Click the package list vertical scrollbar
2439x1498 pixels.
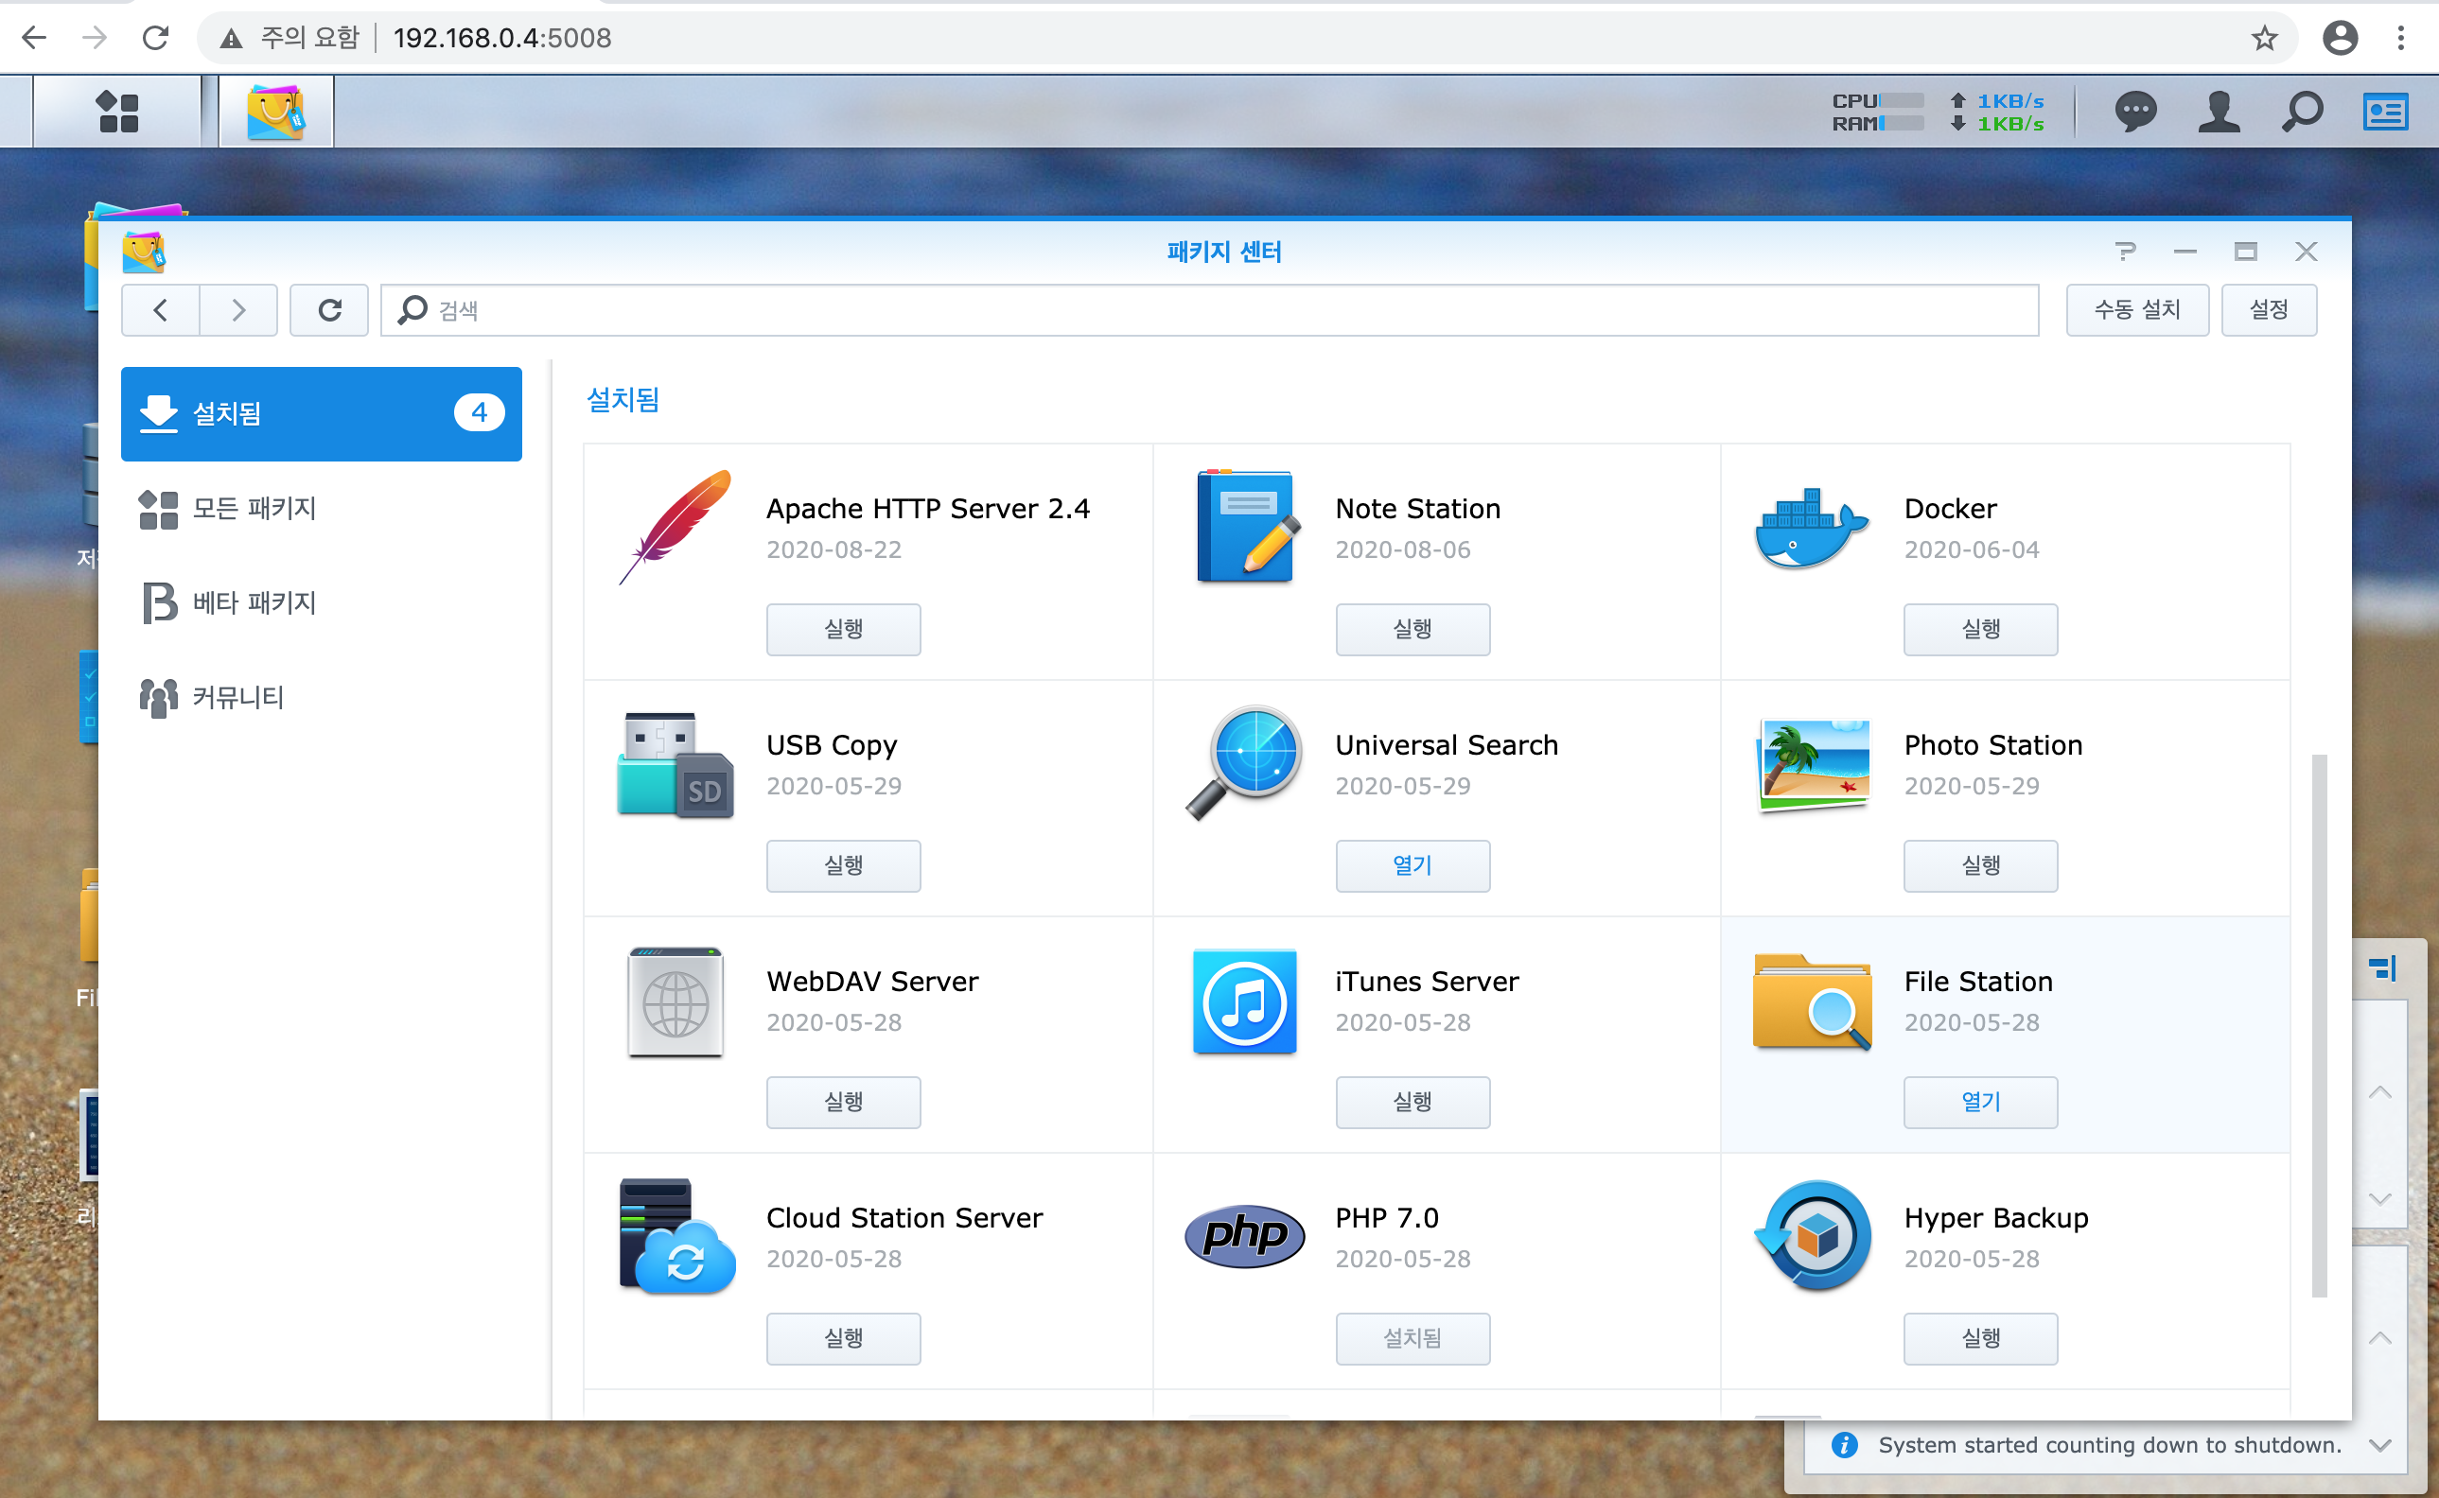pyautogui.click(x=2318, y=1024)
